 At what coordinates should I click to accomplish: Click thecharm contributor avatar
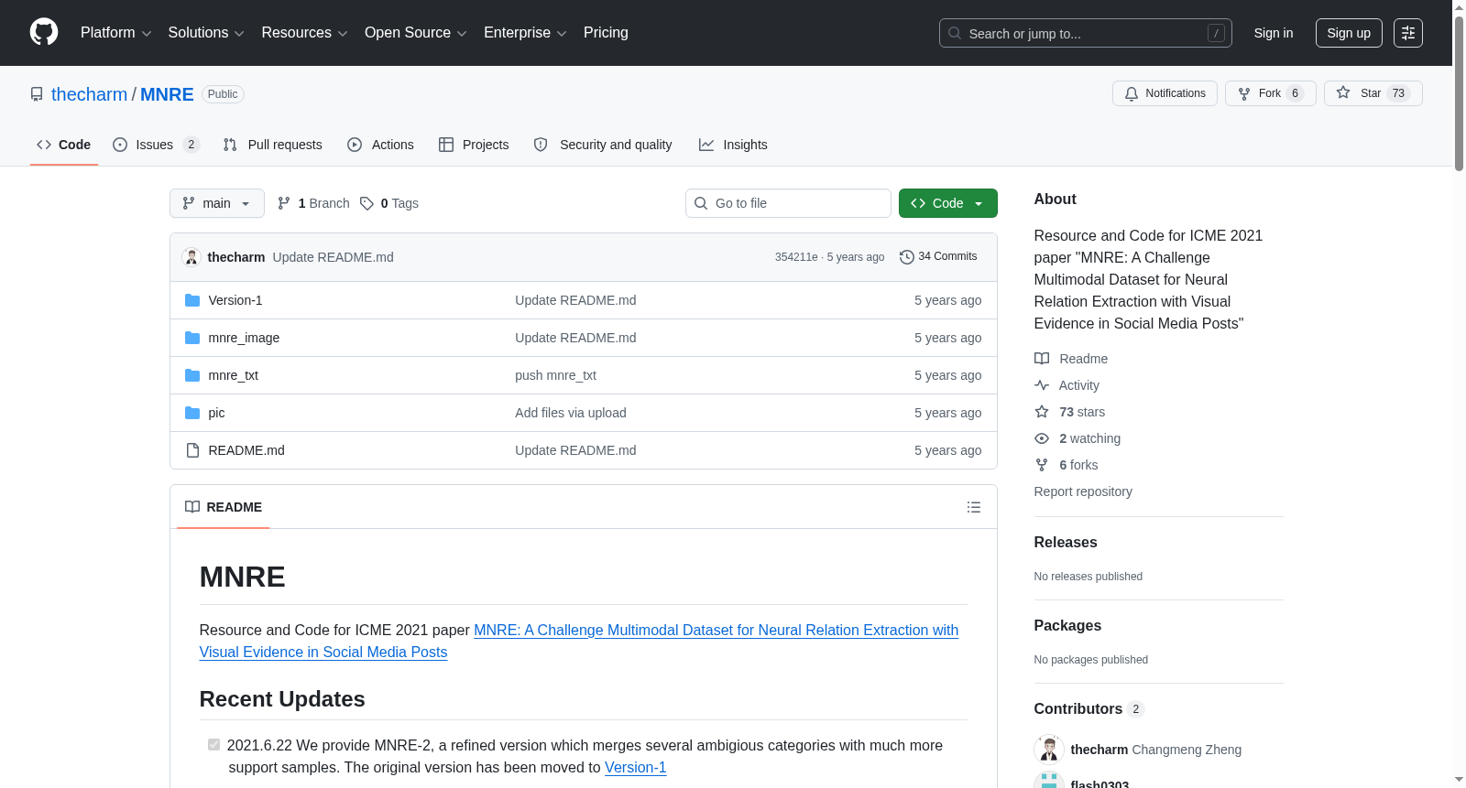coord(1049,750)
